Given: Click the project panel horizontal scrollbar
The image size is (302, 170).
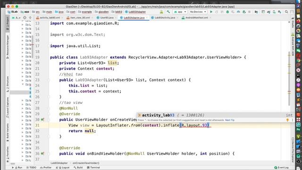Looking at the screenshot, I should tap(13, 164).
